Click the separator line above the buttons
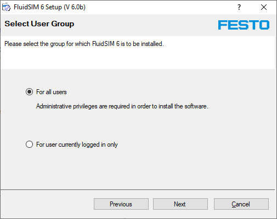The image size is (277, 219). click(138, 190)
